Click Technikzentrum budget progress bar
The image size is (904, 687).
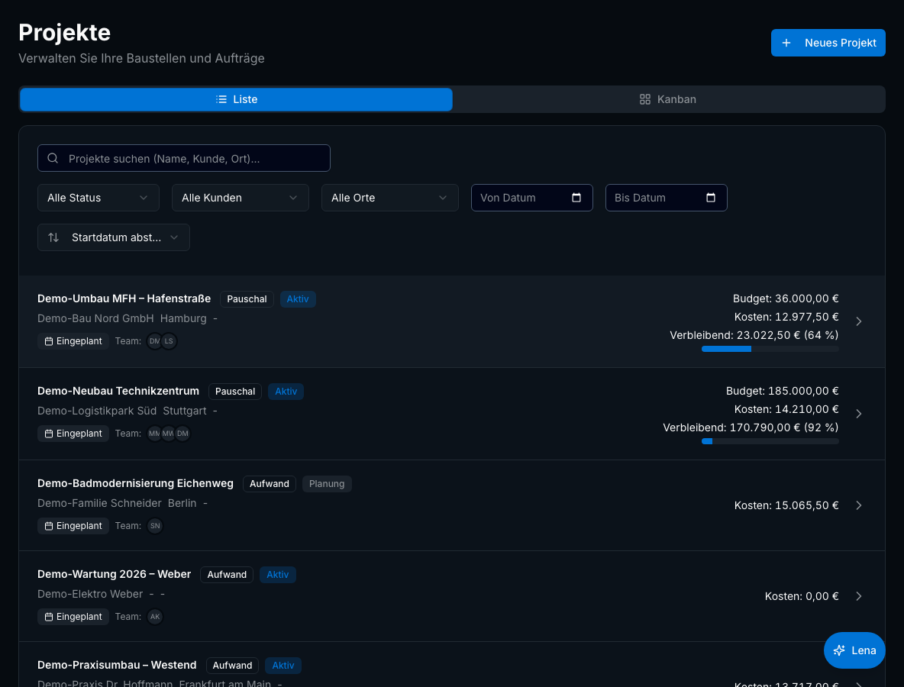coord(770,441)
